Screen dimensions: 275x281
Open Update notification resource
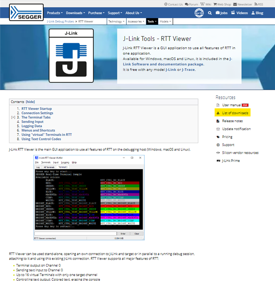coord(236,129)
